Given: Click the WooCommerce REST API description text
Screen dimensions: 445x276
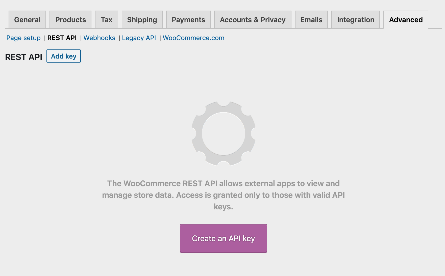Looking at the screenshot, I should pyautogui.click(x=224, y=195).
